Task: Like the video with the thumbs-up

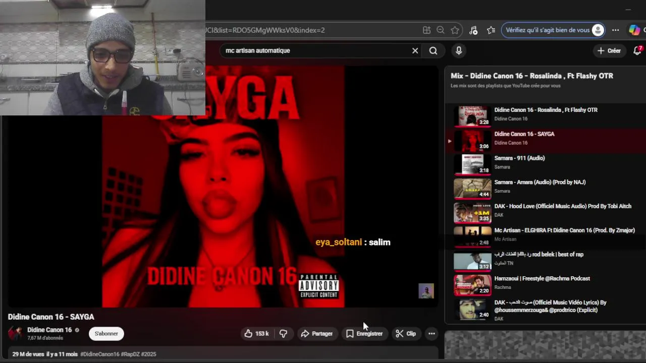Action: pyautogui.click(x=256, y=334)
